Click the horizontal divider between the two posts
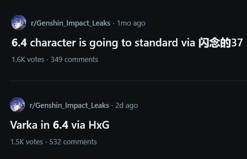247x159 pixels. tap(128, 81)
